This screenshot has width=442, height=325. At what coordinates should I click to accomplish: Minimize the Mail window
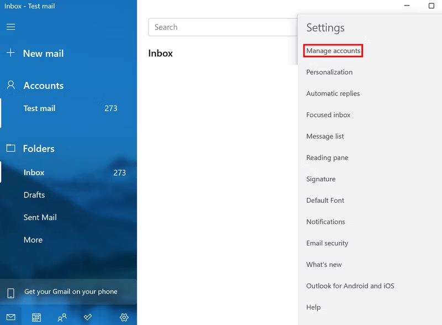pos(407,6)
